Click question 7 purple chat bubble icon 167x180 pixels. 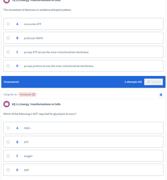click(x=7, y=1)
